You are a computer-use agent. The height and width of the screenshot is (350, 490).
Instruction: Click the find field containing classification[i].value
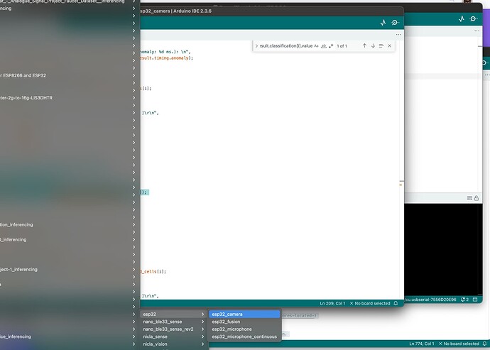pos(286,46)
